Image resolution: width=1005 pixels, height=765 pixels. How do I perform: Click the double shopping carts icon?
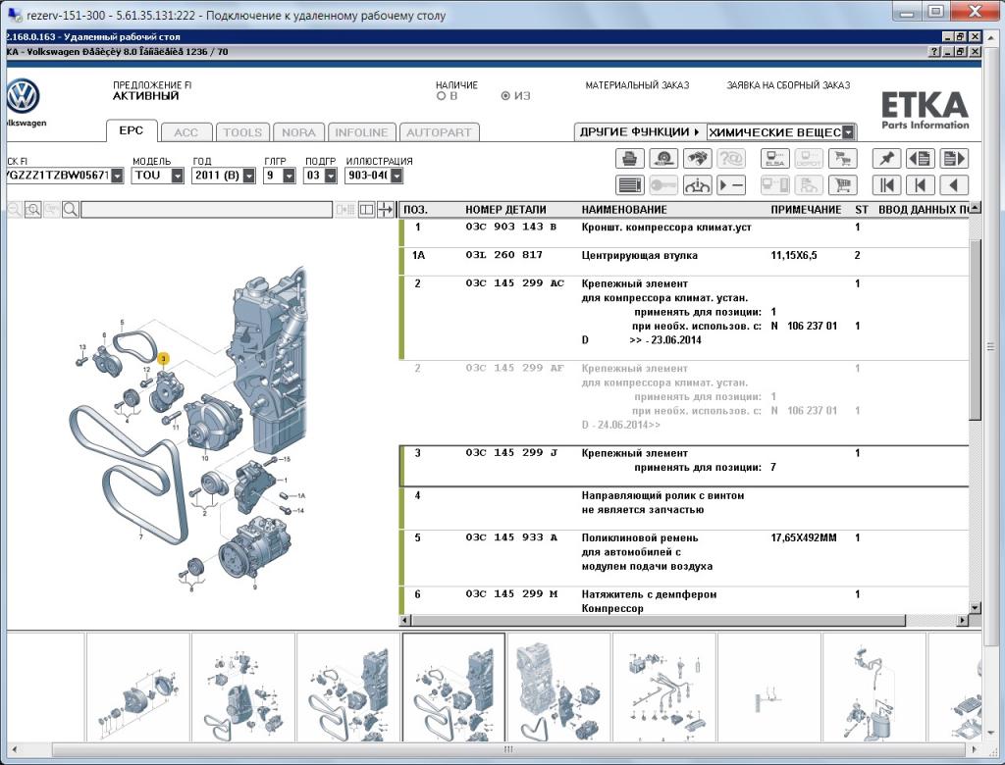point(843,158)
